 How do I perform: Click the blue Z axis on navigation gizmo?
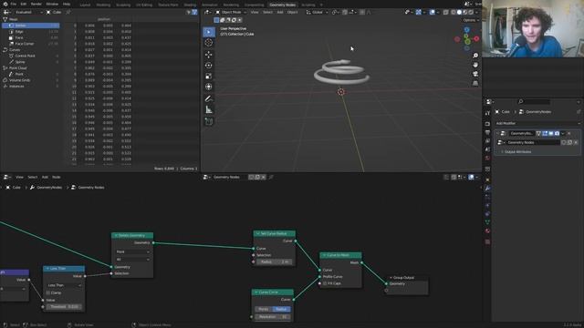point(466,30)
